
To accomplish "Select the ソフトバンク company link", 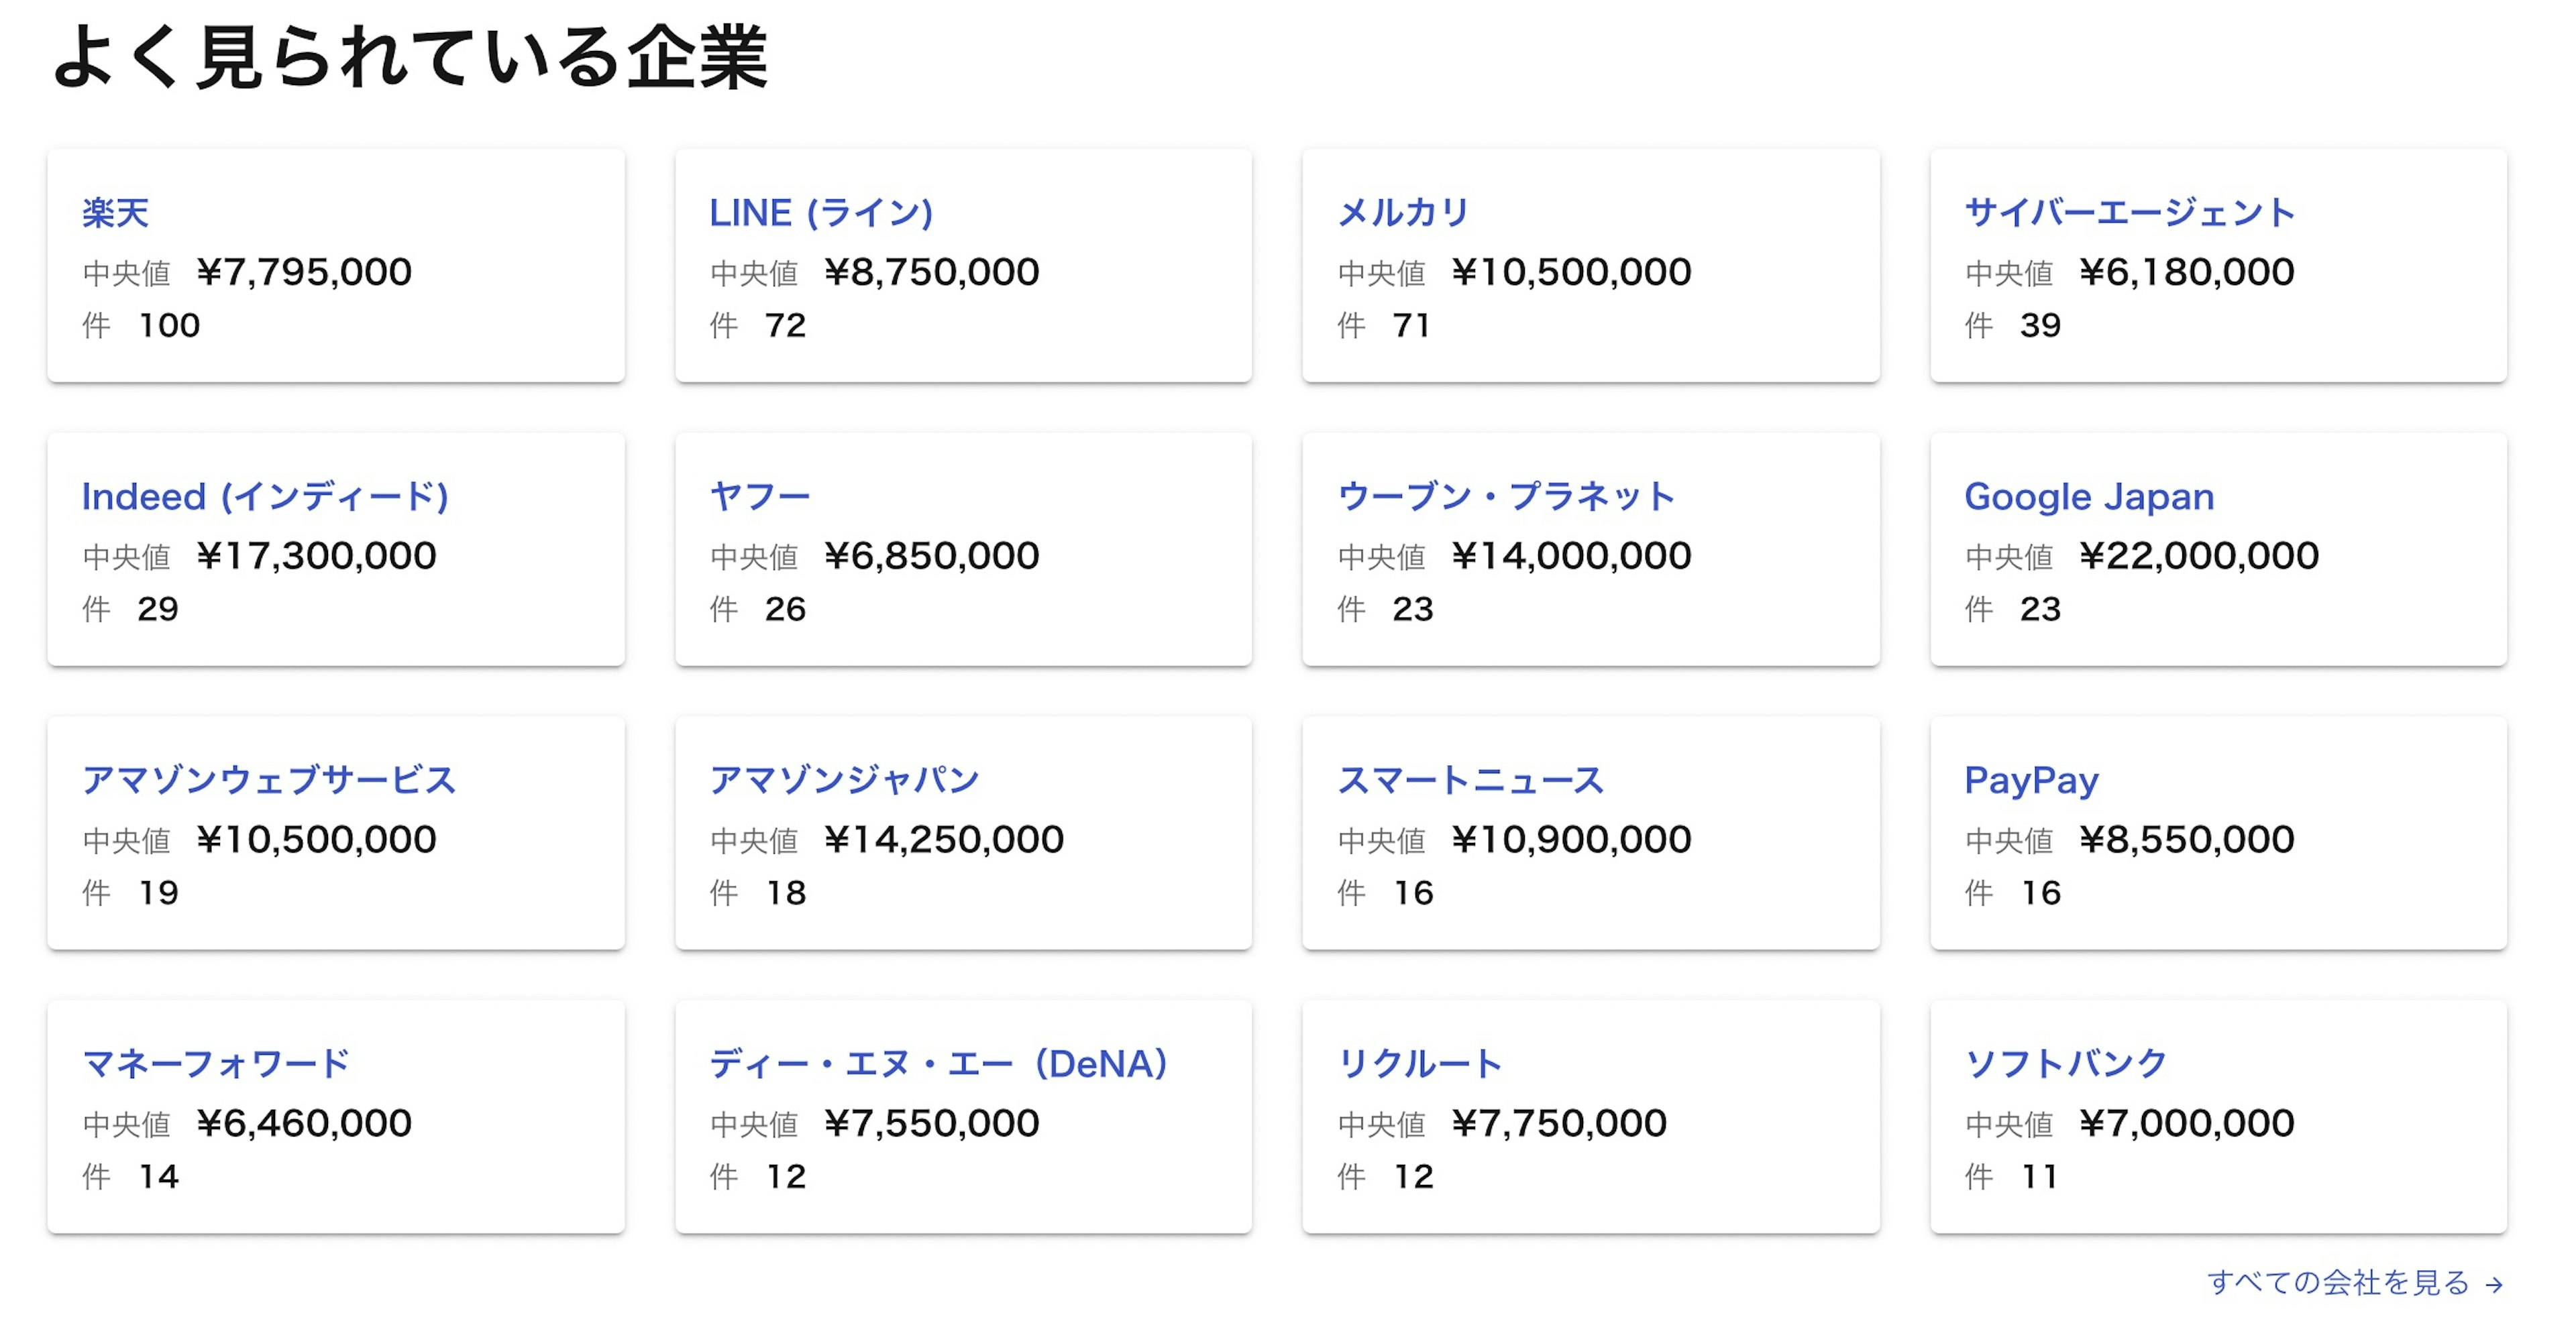I will (x=2065, y=1064).
